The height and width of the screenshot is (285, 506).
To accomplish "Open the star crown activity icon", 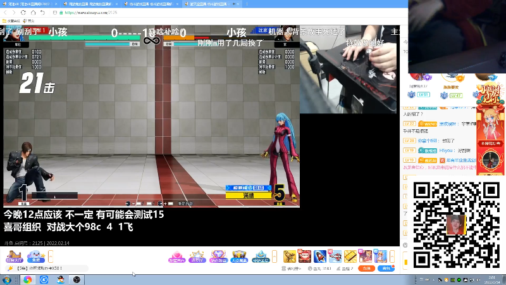I will tap(197, 256).
